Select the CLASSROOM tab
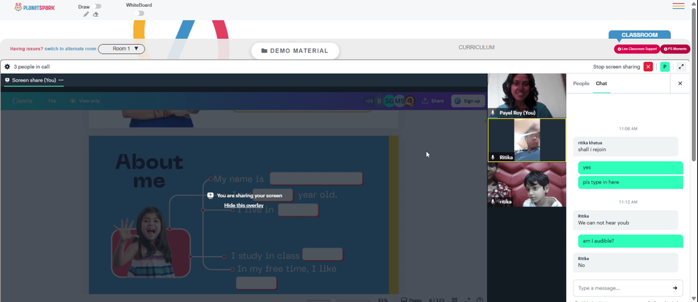Screen dimensions: 698x302 coord(639,35)
